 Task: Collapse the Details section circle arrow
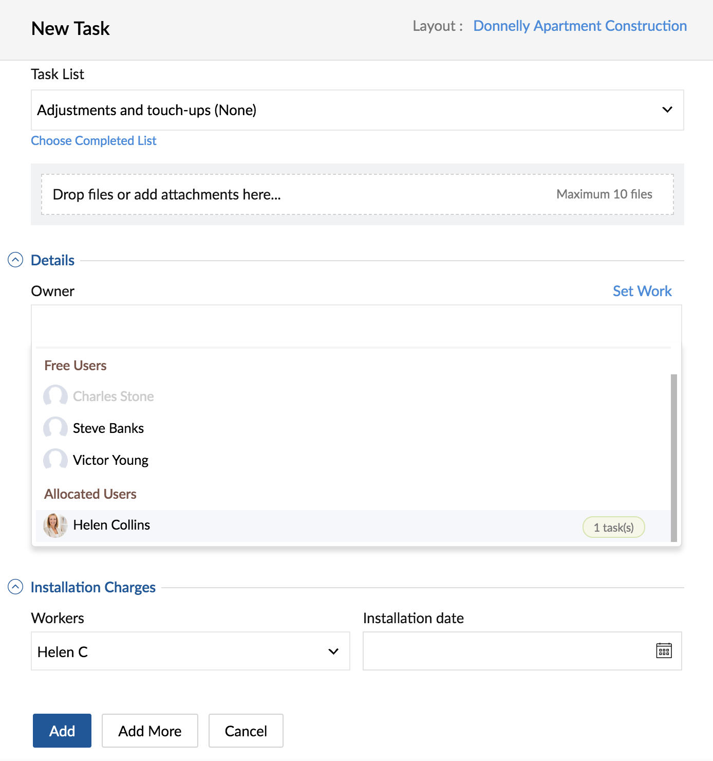[x=15, y=260]
